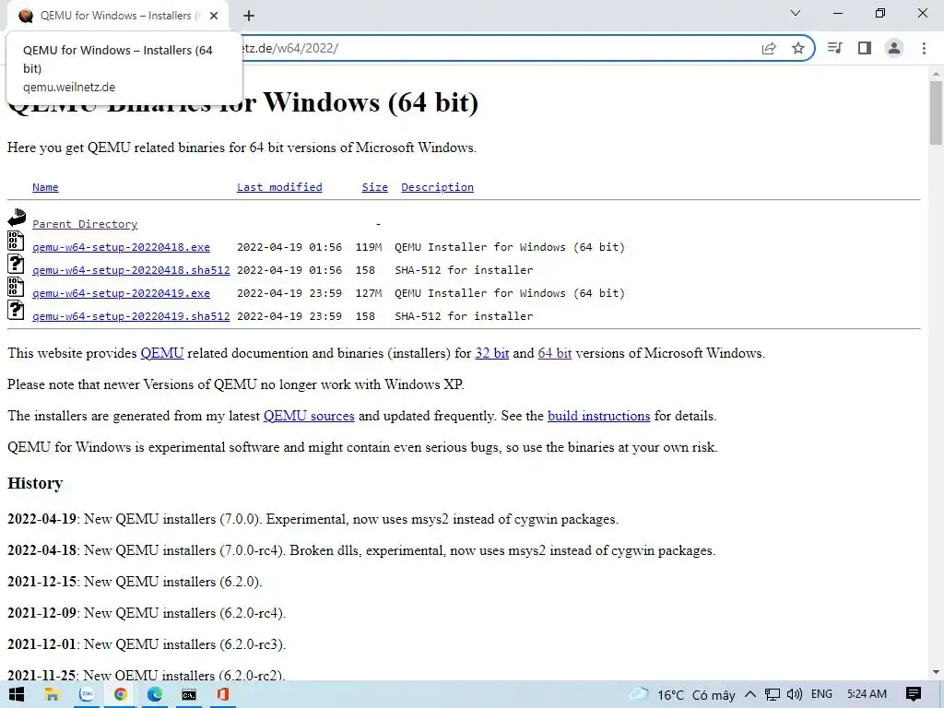Viewport: 944px width, 708px height.
Task: Open the Windows Start menu
Action: pos(17,694)
